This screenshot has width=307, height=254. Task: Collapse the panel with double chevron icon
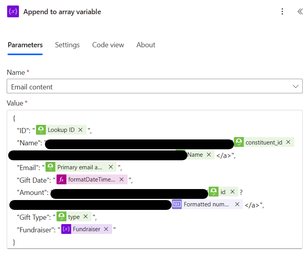click(300, 11)
